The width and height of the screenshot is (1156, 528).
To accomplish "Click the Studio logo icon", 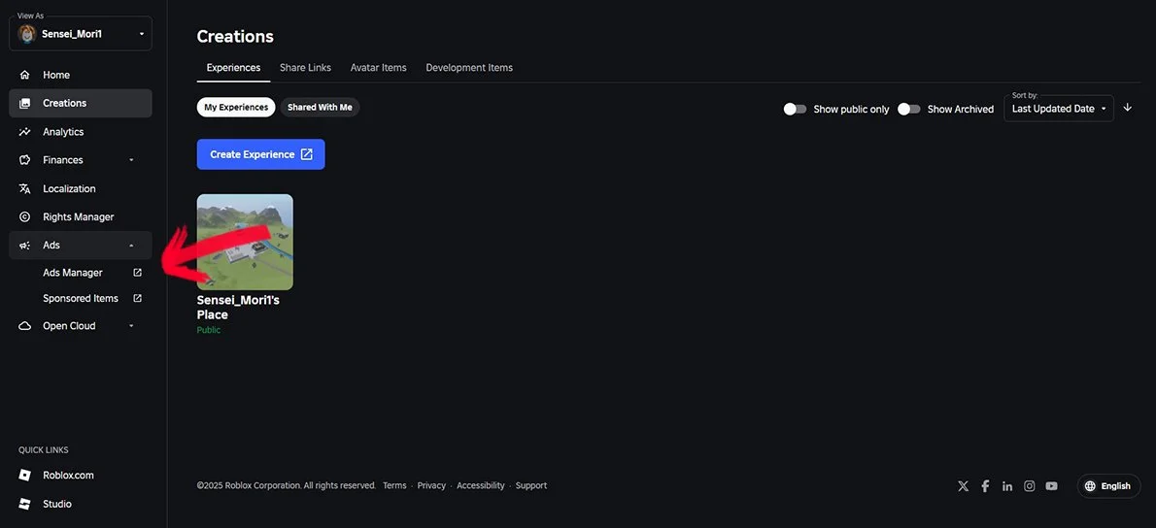I will (x=25, y=505).
